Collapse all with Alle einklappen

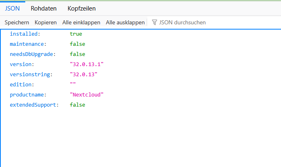(x=81, y=22)
